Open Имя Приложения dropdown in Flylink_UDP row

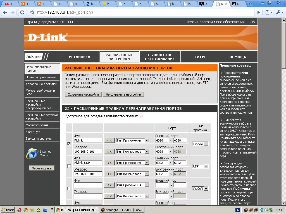133,163
